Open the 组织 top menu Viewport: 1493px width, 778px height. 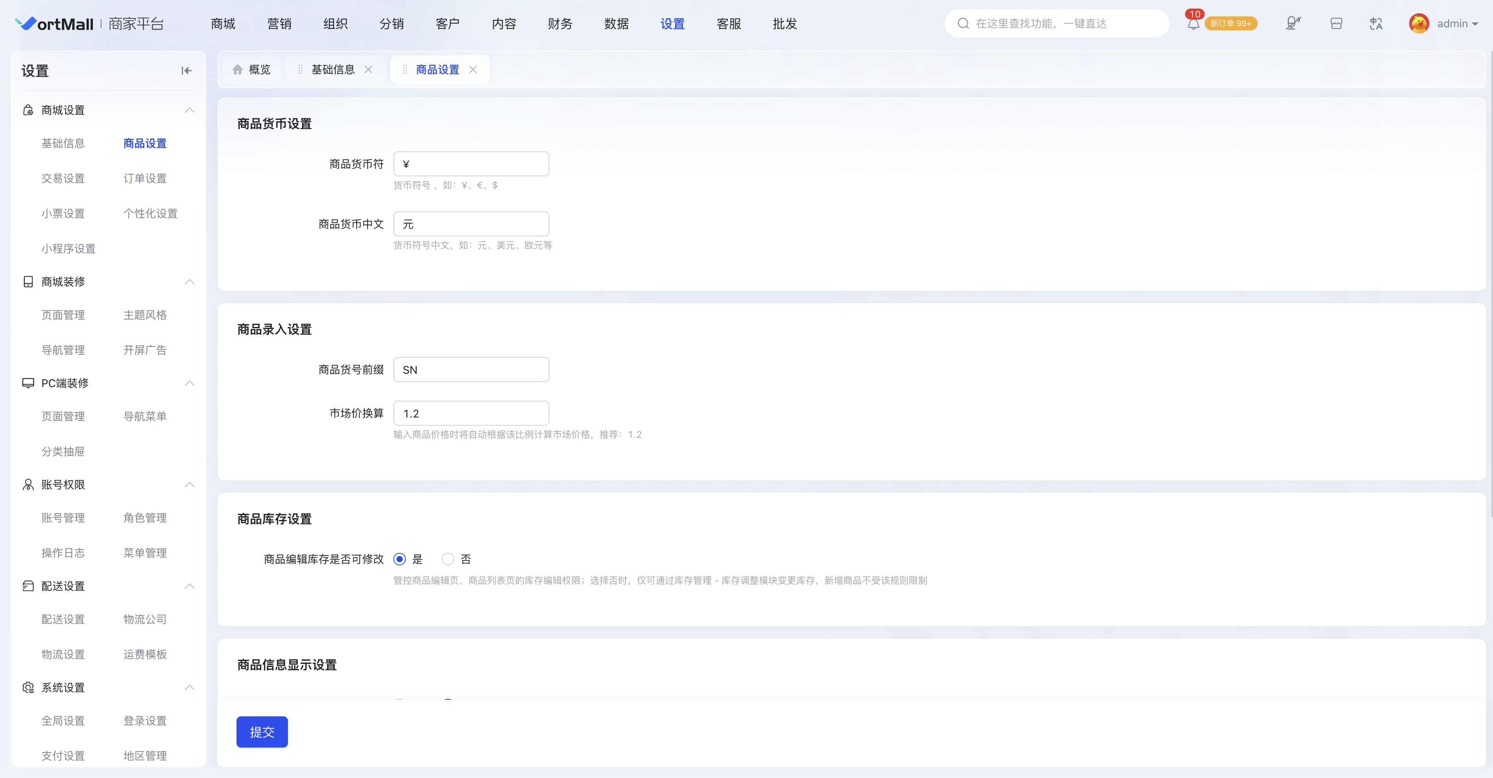pos(336,24)
